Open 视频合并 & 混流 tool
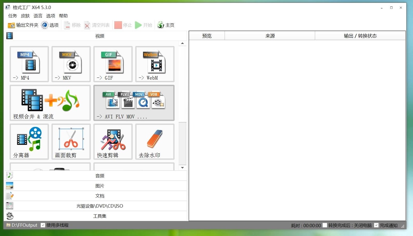 pyautogui.click(x=50, y=103)
